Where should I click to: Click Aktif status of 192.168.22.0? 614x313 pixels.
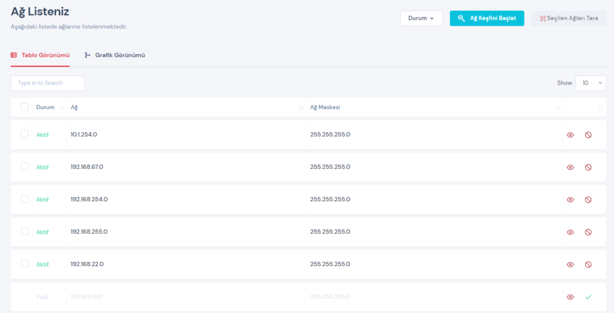coord(43,265)
